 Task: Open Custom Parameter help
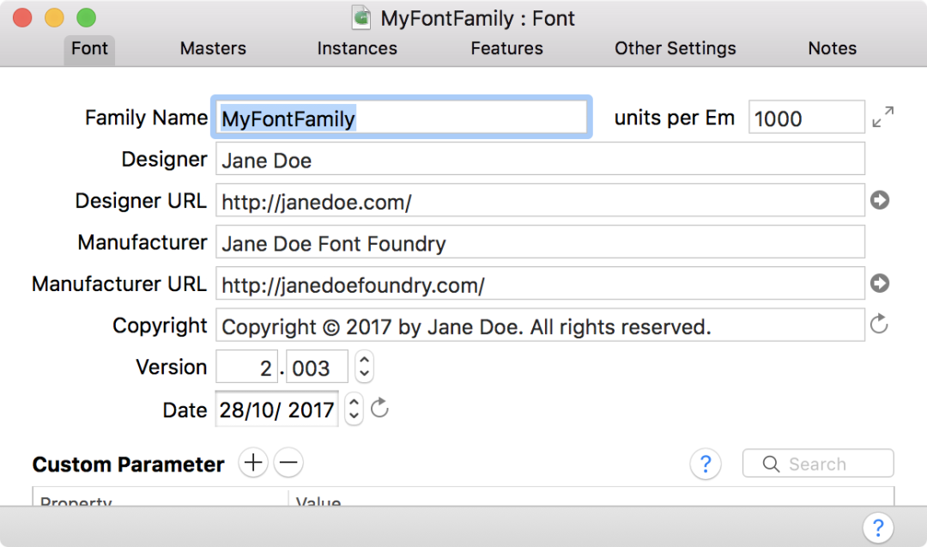pyautogui.click(x=705, y=465)
